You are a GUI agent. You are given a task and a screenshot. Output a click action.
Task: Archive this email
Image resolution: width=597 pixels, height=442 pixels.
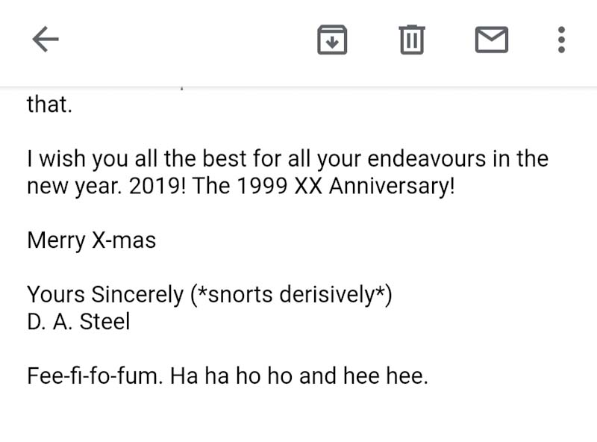332,40
